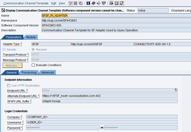Open the Processing tab
The image size is (191, 132).
[x=29, y=73]
